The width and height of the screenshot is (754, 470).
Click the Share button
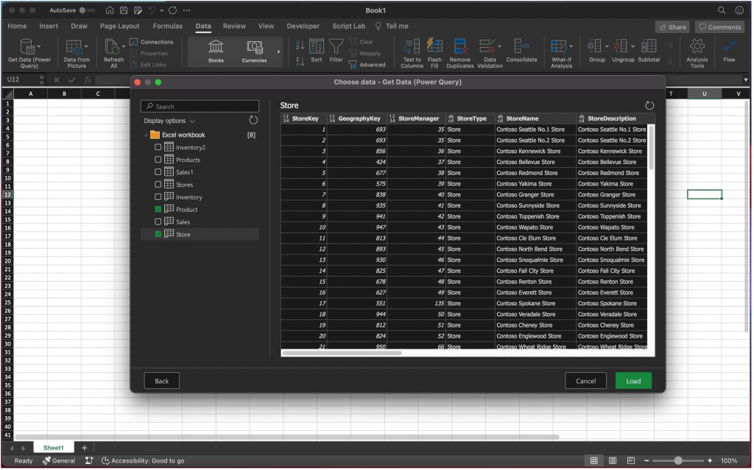[672, 27]
